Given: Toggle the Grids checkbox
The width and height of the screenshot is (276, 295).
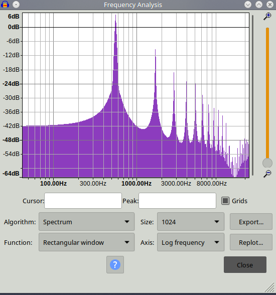Looking at the screenshot, I should click(x=225, y=201).
